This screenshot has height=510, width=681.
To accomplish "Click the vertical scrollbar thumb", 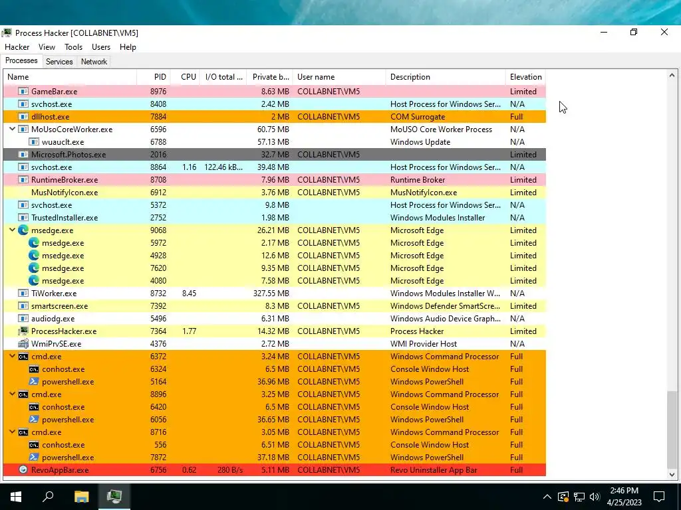I will point(672,429).
